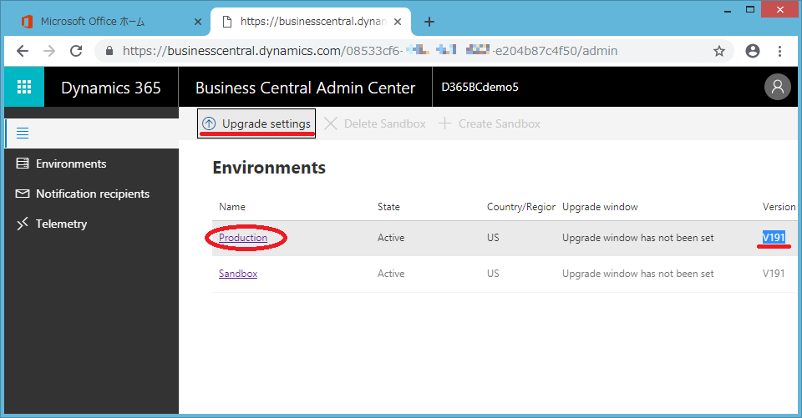Viewport: 802px width, 418px height.
Task: Click Active state in the Sandbox row
Action: pos(391,274)
